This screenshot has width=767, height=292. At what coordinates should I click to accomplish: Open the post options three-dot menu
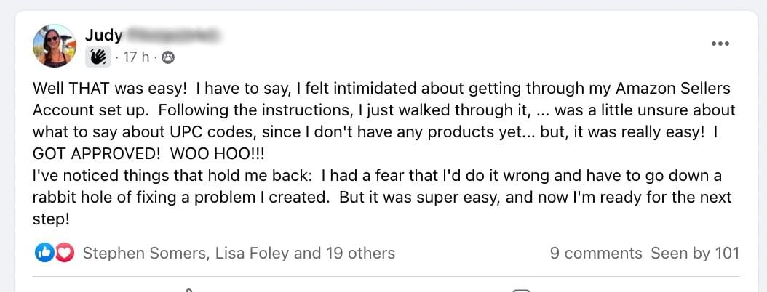click(x=720, y=44)
